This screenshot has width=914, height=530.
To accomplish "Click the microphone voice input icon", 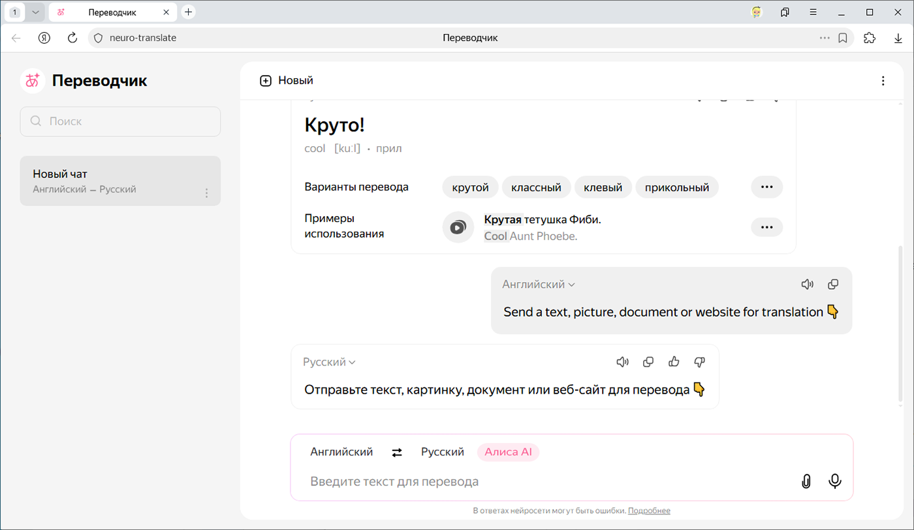I will (x=834, y=481).
